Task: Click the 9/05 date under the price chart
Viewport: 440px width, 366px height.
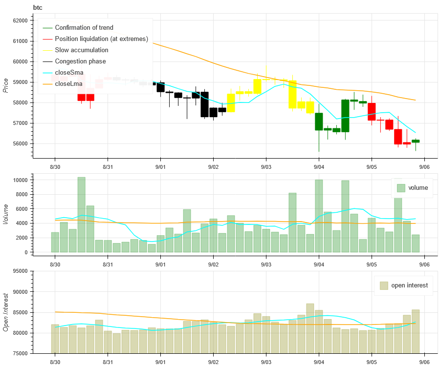Action: pyautogui.click(x=372, y=167)
